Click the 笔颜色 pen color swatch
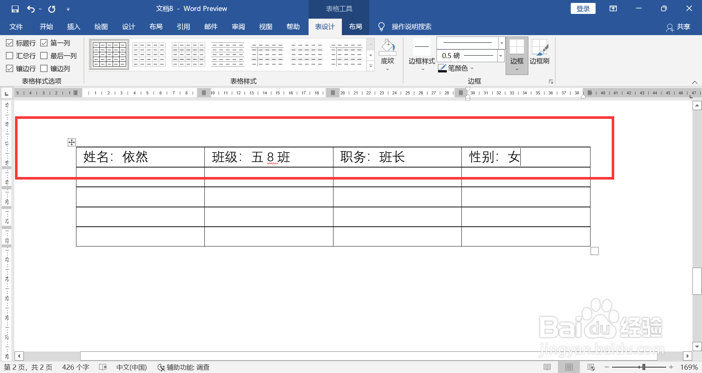The height and width of the screenshot is (373, 702). (x=442, y=68)
